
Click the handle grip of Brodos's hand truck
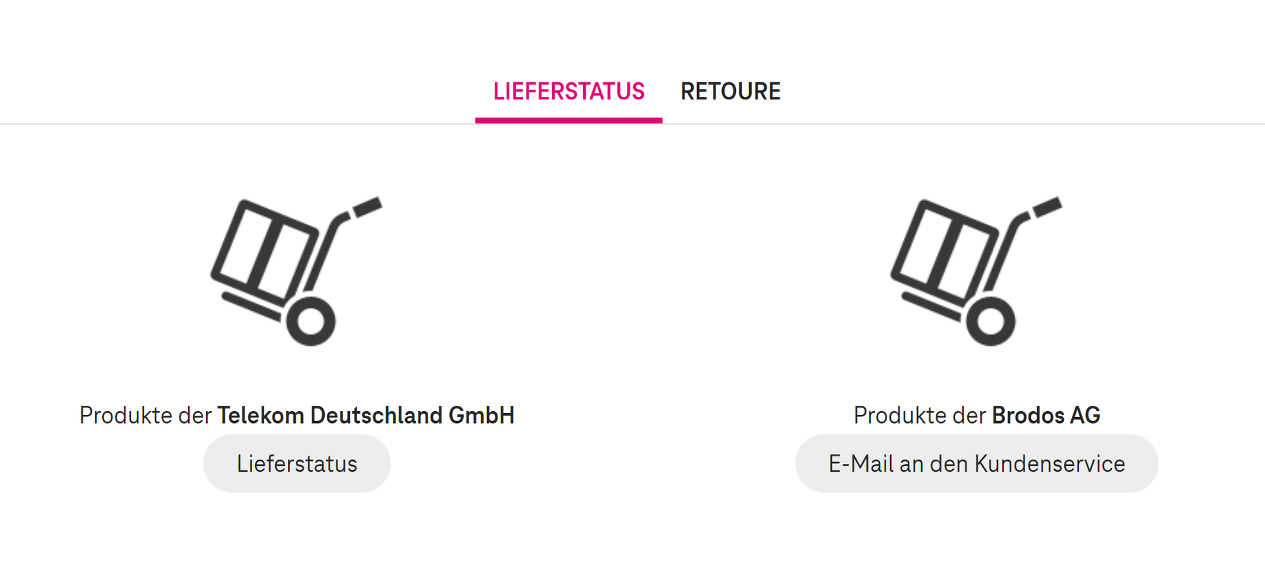pos(1048,207)
